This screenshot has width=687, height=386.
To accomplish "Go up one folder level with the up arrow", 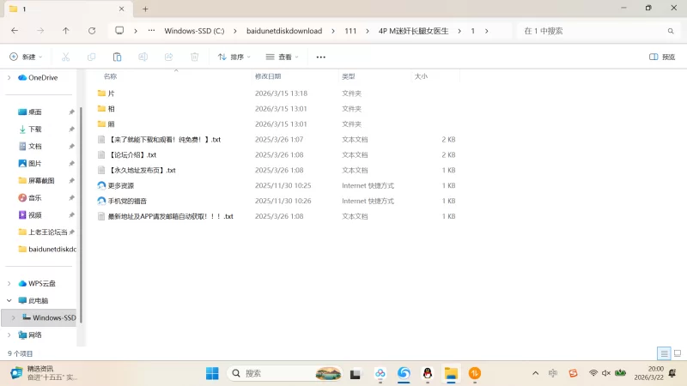I will coord(66,31).
